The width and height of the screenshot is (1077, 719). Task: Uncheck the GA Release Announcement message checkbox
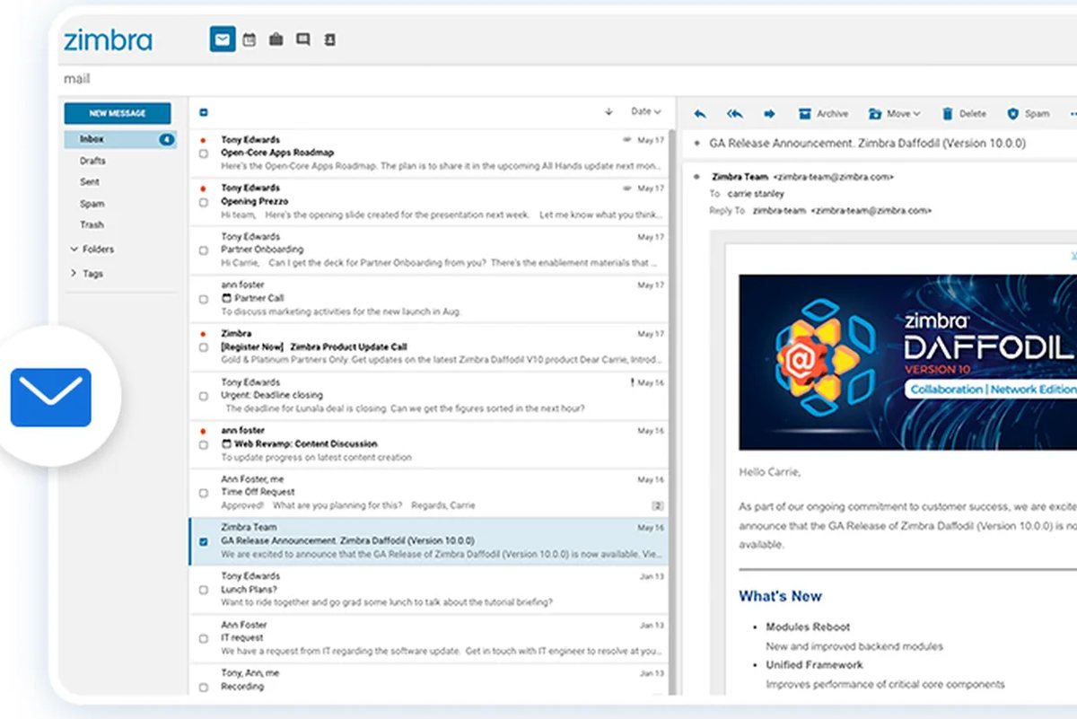pos(204,541)
